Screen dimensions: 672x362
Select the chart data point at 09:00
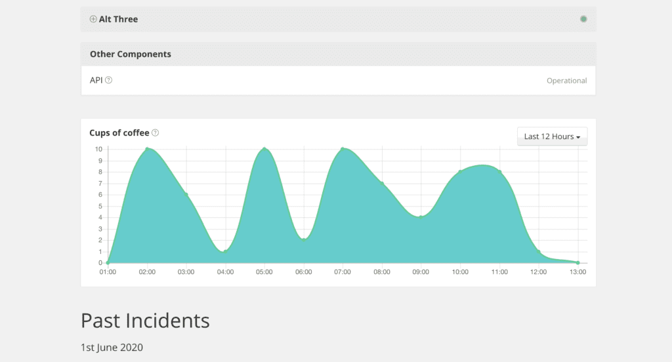click(421, 217)
